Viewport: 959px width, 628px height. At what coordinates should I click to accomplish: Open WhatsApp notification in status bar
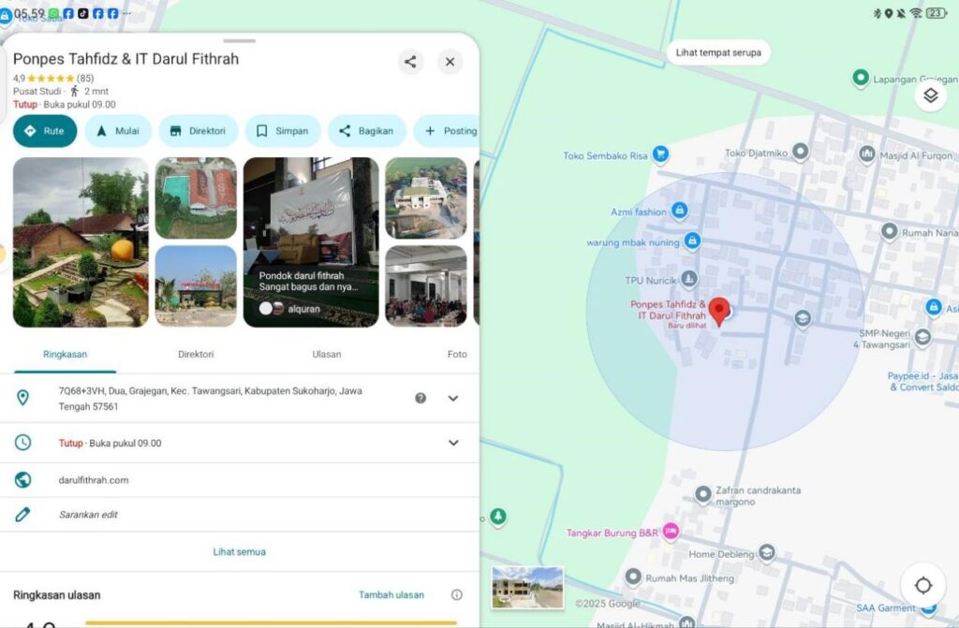(x=53, y=13)
